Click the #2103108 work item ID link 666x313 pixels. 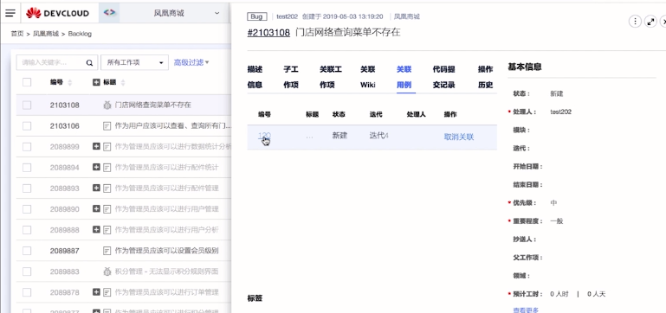click(x=268, y=33)
